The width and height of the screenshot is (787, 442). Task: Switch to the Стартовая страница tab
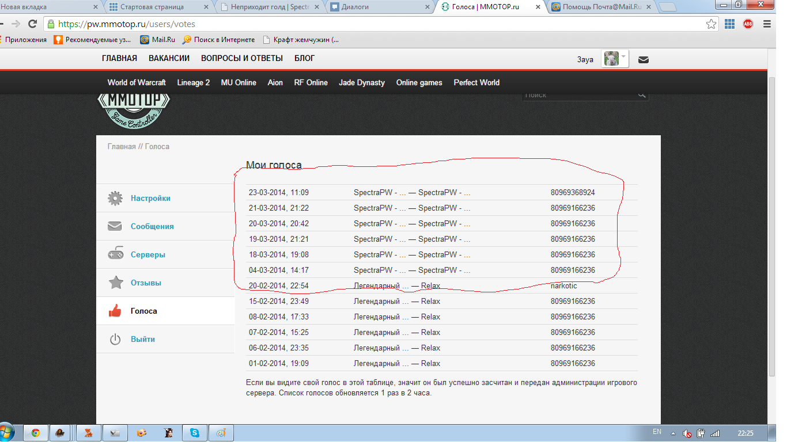click(160, 7)
